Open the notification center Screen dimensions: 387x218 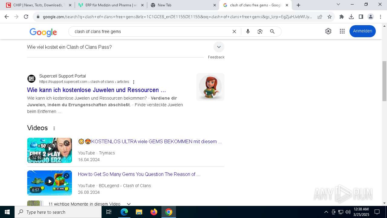tap(377, 212)
